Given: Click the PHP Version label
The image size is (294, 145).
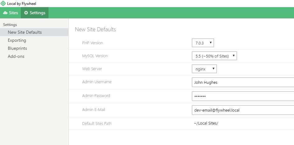Looking at the screenshot, I should (92, 43).
